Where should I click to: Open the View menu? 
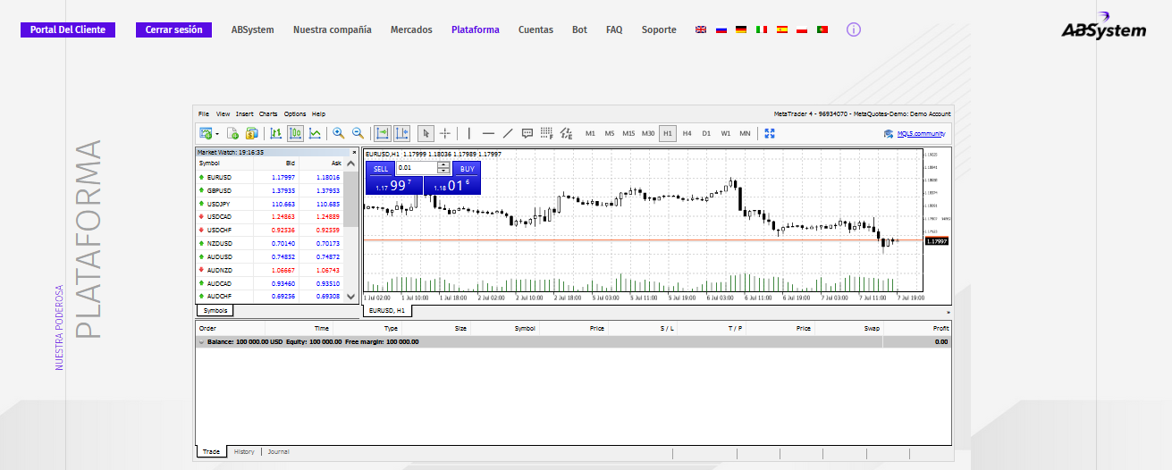pos(223,114)
